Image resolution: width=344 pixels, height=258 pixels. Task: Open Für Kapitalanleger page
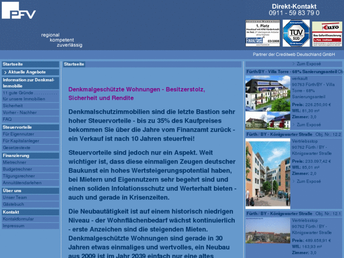click(30, 141)
